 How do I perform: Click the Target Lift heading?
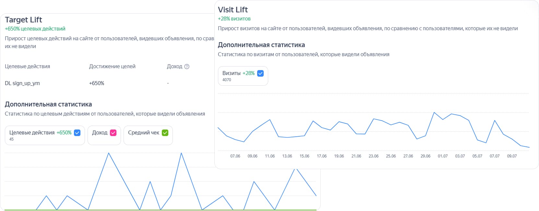[x=23, y=20]
